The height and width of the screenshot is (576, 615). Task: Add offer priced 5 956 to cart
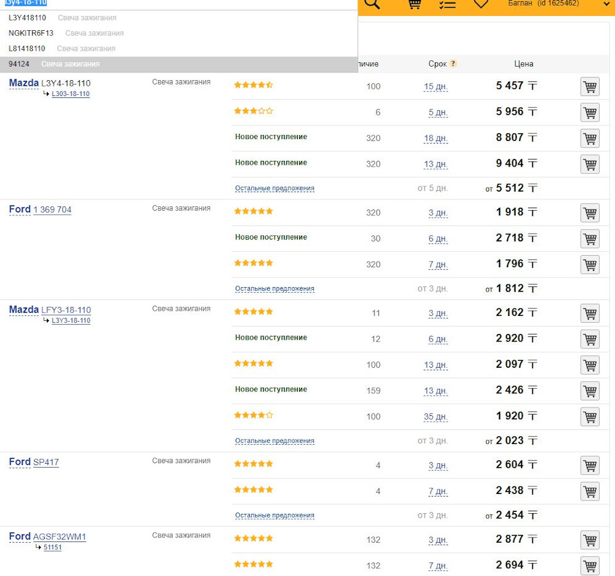click(x=590, y=112)
